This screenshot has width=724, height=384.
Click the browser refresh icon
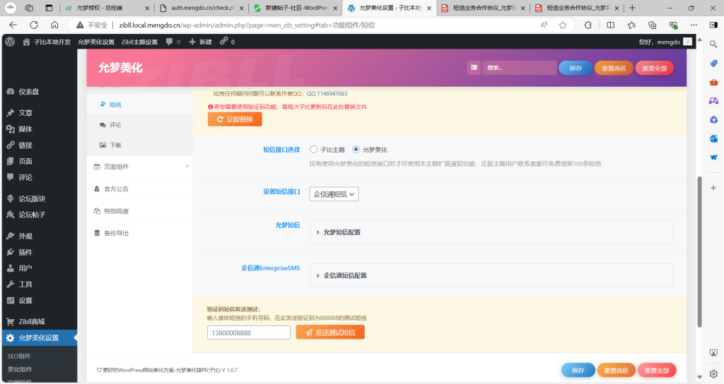pos(34,25)
